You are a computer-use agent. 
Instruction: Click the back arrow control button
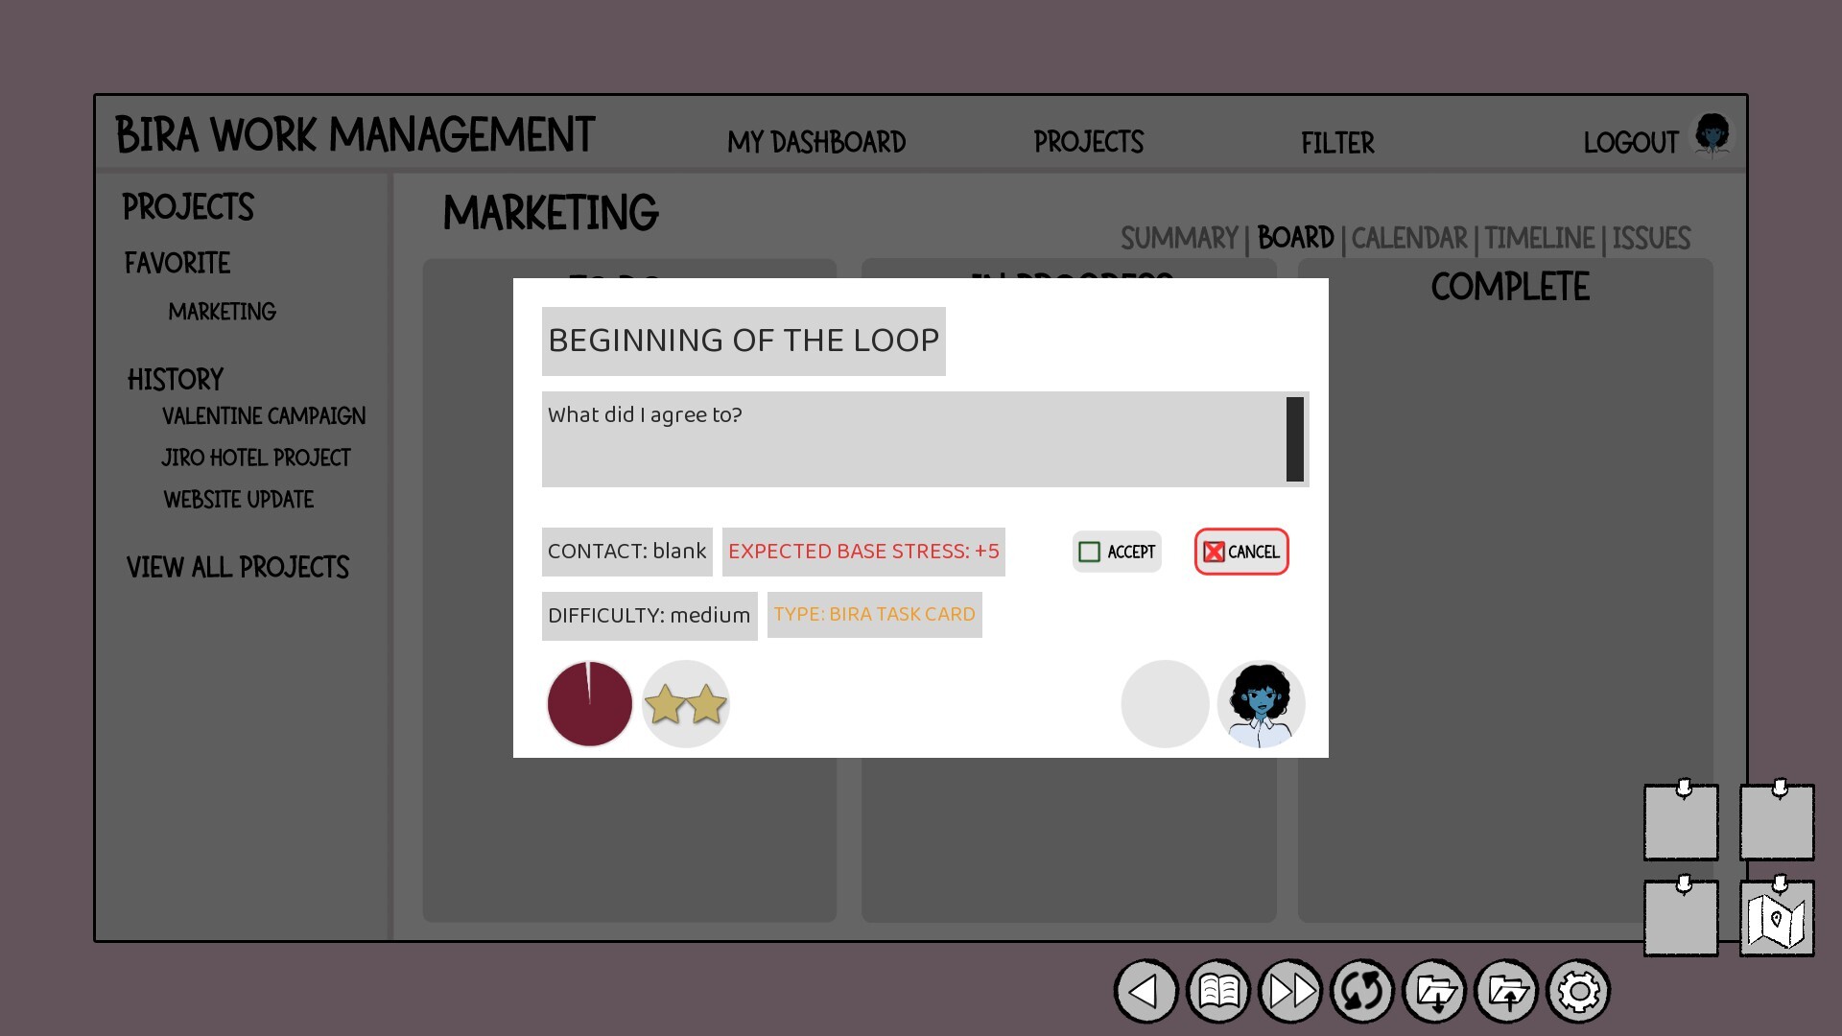pyautogui.click(x=1145, y=991)
